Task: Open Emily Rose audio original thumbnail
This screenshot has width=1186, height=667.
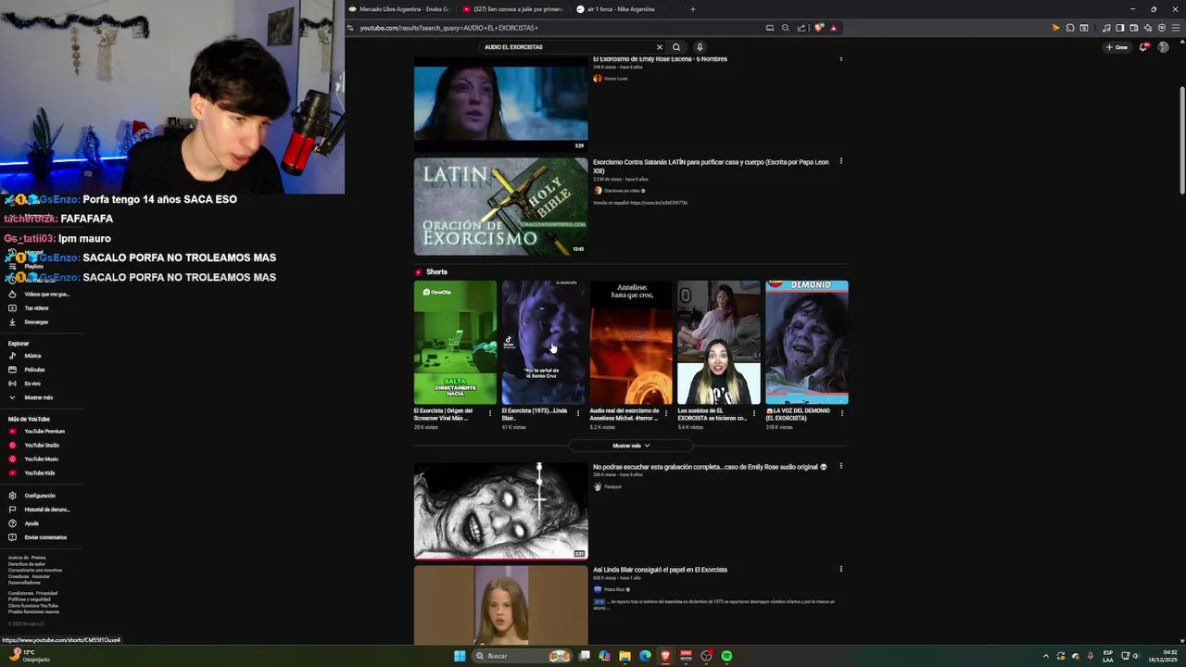Action: [500, 511]
